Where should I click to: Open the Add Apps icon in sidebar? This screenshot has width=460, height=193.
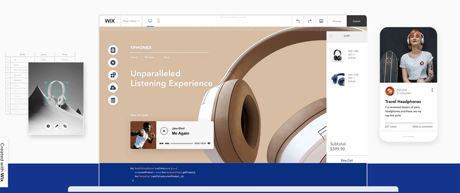113,75
